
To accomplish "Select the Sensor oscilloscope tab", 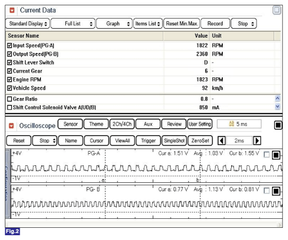I will (x=70, y=124).
